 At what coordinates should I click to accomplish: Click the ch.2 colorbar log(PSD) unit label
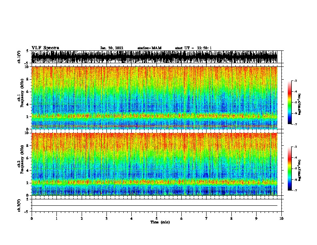pos(299,170)
